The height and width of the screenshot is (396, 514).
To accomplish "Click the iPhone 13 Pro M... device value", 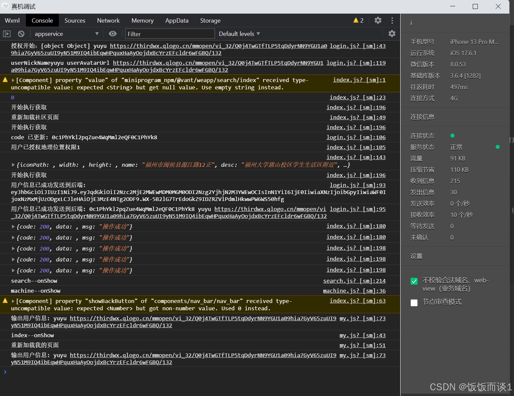I will pos(474,42).
